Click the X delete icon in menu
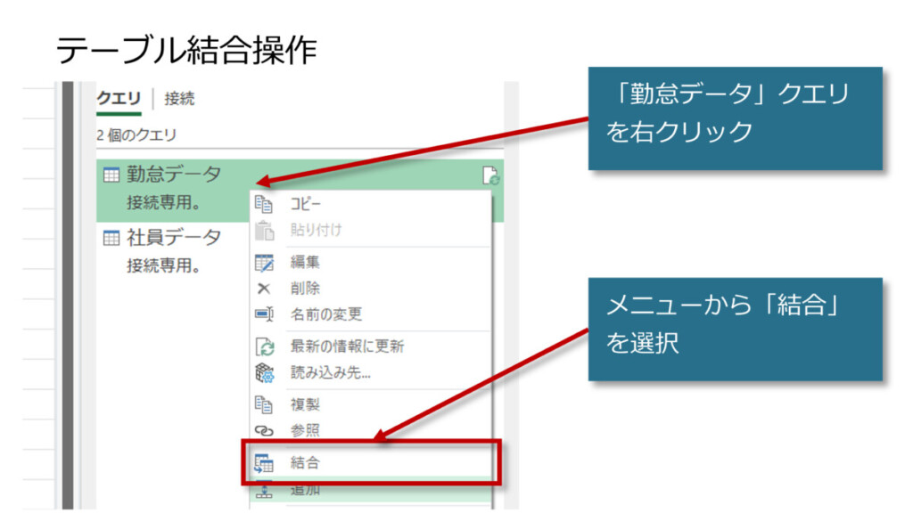The height and width of the screenshot is (513, 913). (x=264, y=289)
